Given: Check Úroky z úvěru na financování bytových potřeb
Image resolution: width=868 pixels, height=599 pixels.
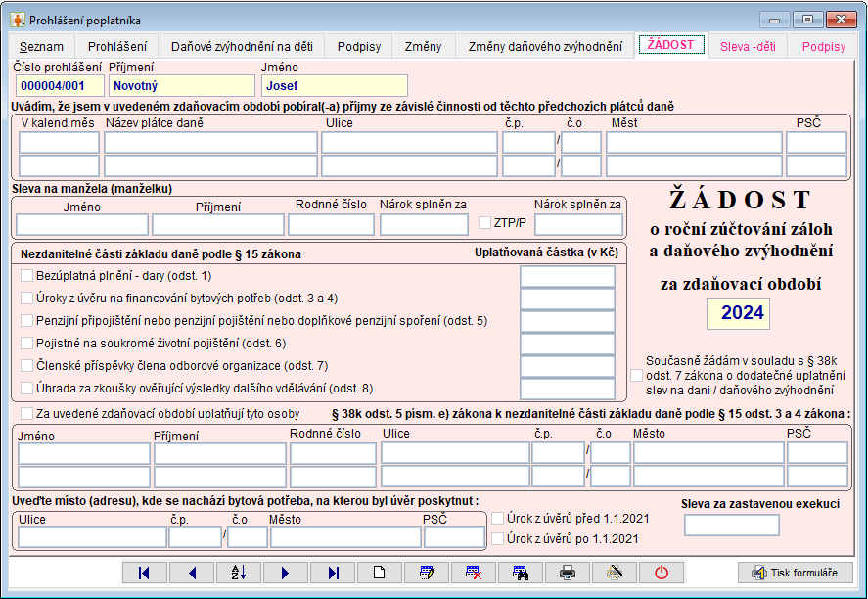Looking at the screenshot, I should (x=26, y=298).
